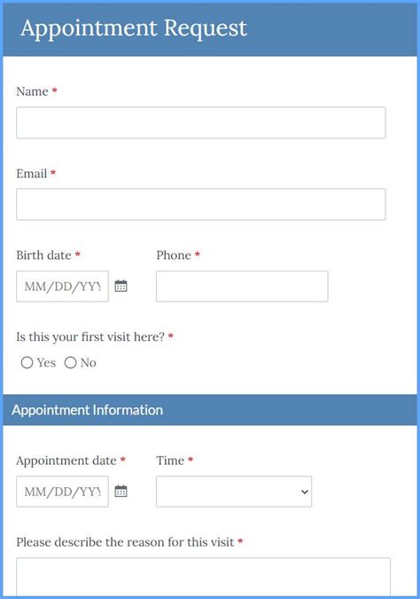Open the Appointment date calendar picker icon
Screen dimensions: 420x599
[x=121, y=491]
